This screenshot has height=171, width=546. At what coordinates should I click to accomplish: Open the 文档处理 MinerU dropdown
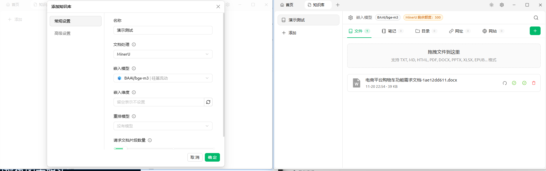pyautogui.click(x=163, y=54)
